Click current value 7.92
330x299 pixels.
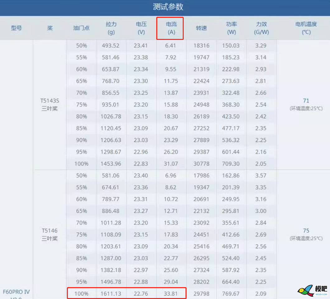point(171,57)
